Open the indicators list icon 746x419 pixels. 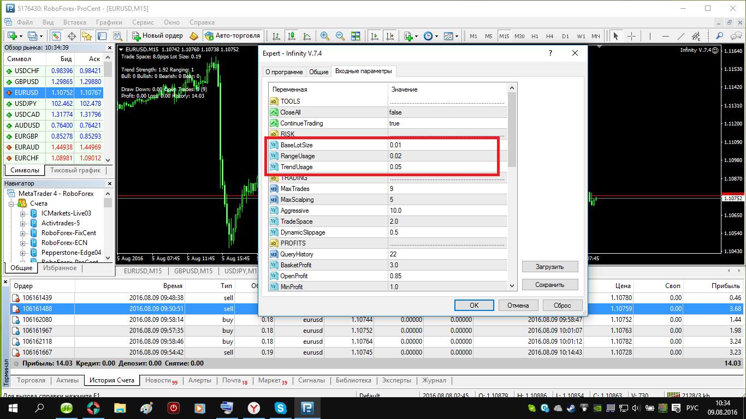[x=411, y=36]
